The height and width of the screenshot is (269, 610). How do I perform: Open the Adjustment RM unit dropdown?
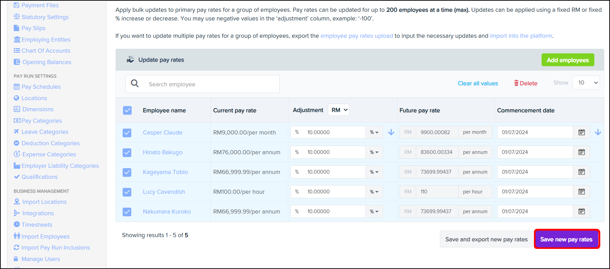click(x=339, y=110)
